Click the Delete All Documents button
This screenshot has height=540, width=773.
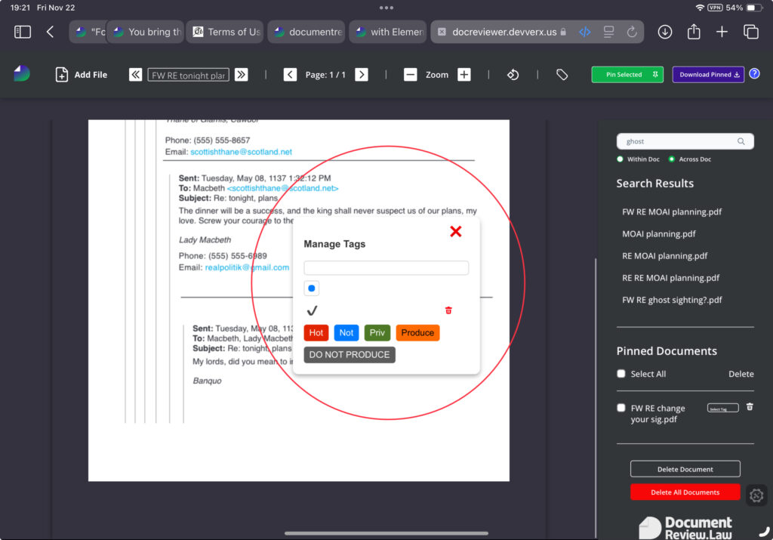[685, 492]
